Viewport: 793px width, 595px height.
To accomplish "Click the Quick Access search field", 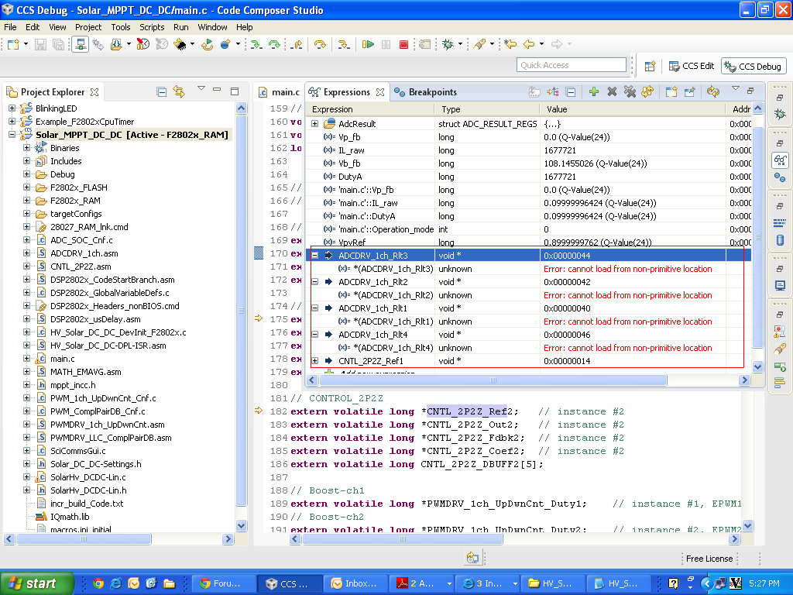I will 571,65.
